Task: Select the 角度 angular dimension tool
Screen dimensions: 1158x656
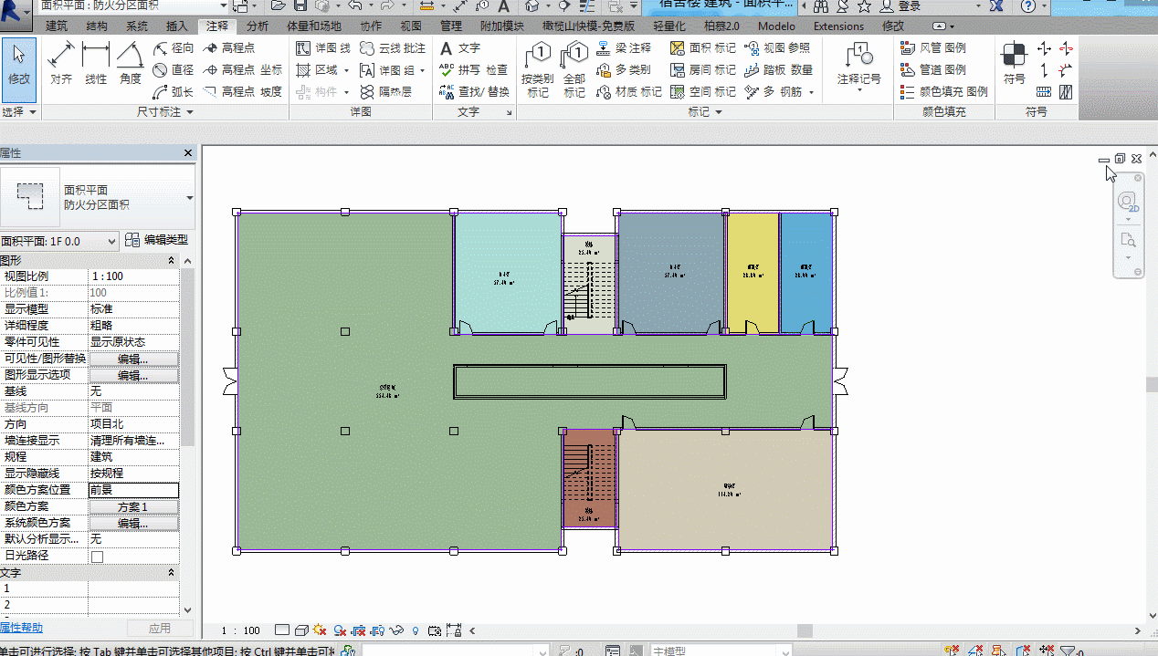Action: coord(131,64)
